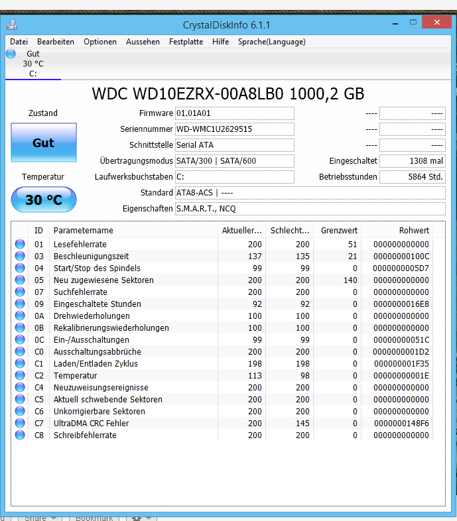Select the Lesefehlerrate parameter text
Screen dimensions: 457x521
pyautogui.click(x=80, y=244)
